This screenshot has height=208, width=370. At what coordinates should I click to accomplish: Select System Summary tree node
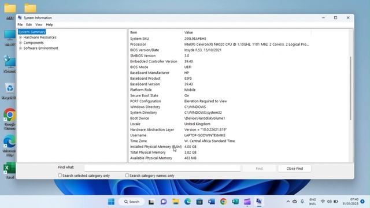point(32,32)
